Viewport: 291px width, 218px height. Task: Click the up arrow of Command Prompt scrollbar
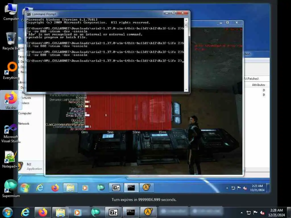coord(186,20)
